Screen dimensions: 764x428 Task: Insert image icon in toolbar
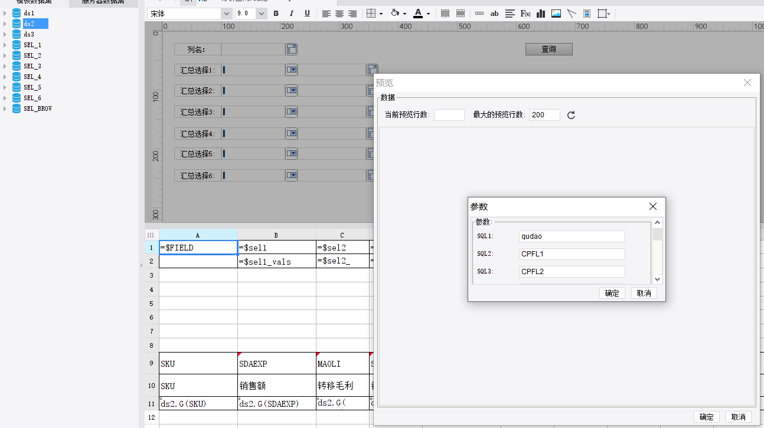click(556, 14)
